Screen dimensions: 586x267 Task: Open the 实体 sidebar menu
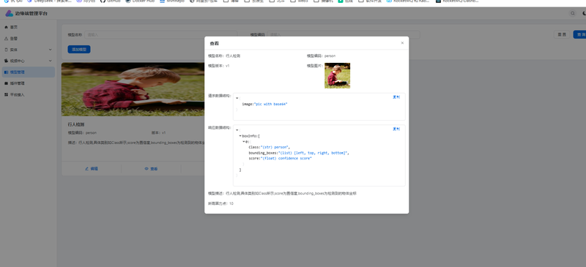pos(29,50)
